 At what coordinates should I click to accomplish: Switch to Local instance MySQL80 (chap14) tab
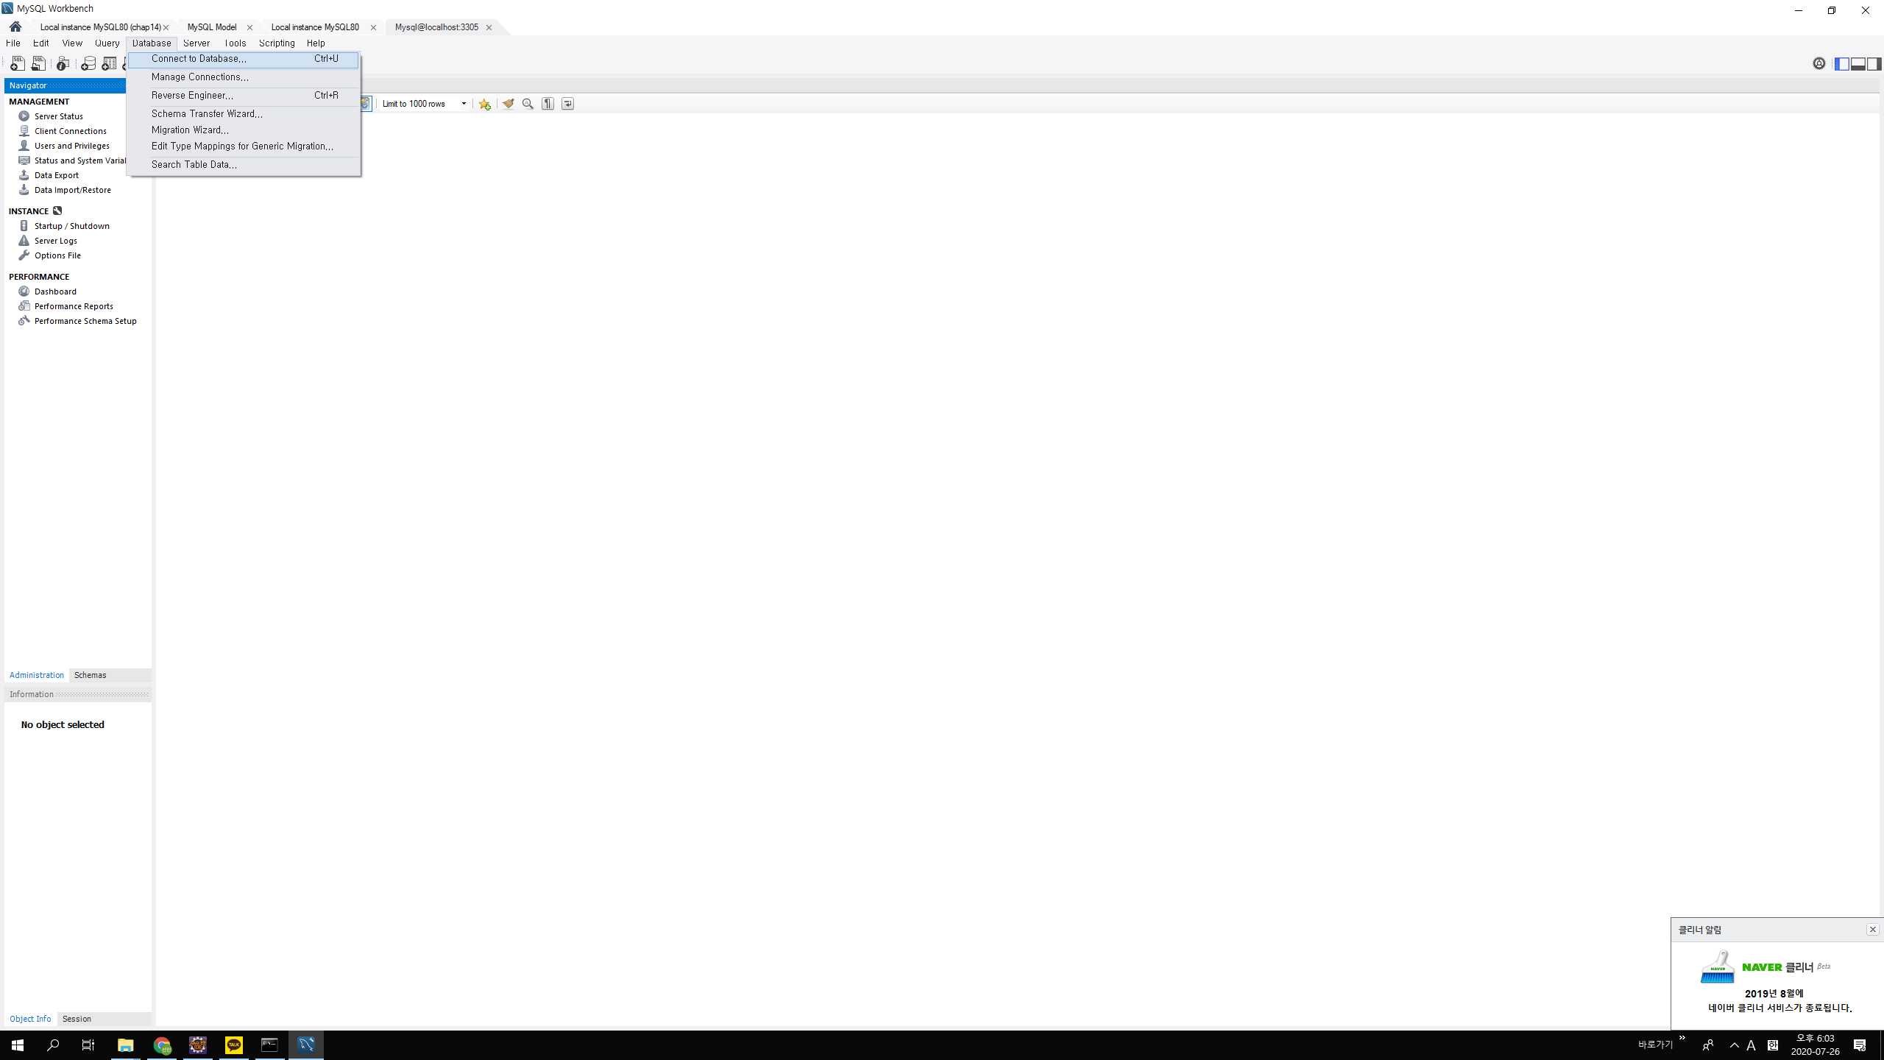pos(100,27)
